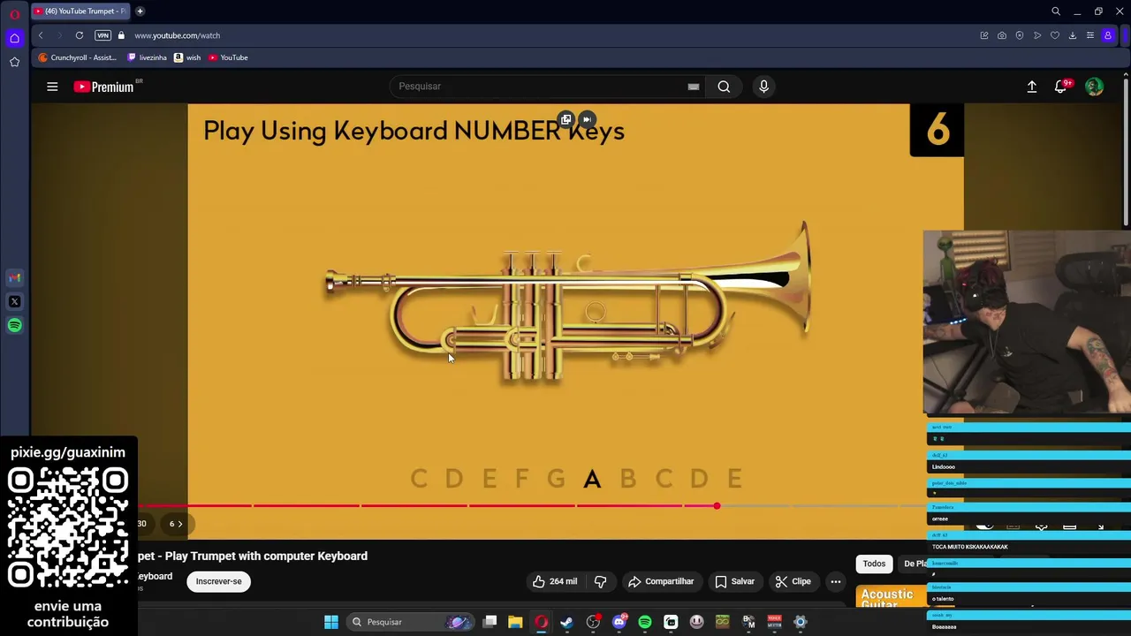Open the more actions three-dot menu
This screenshot has width=1131, height=636.
[836, 581]
